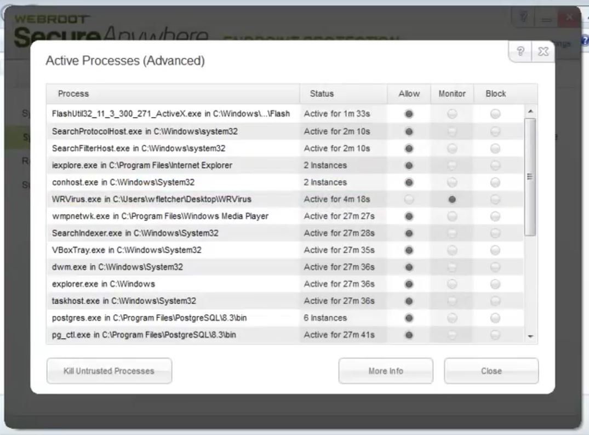Kill Untrusted Processes button
Image resolution: width=589 pixels, height=435 pixels.
coord(110,371)
